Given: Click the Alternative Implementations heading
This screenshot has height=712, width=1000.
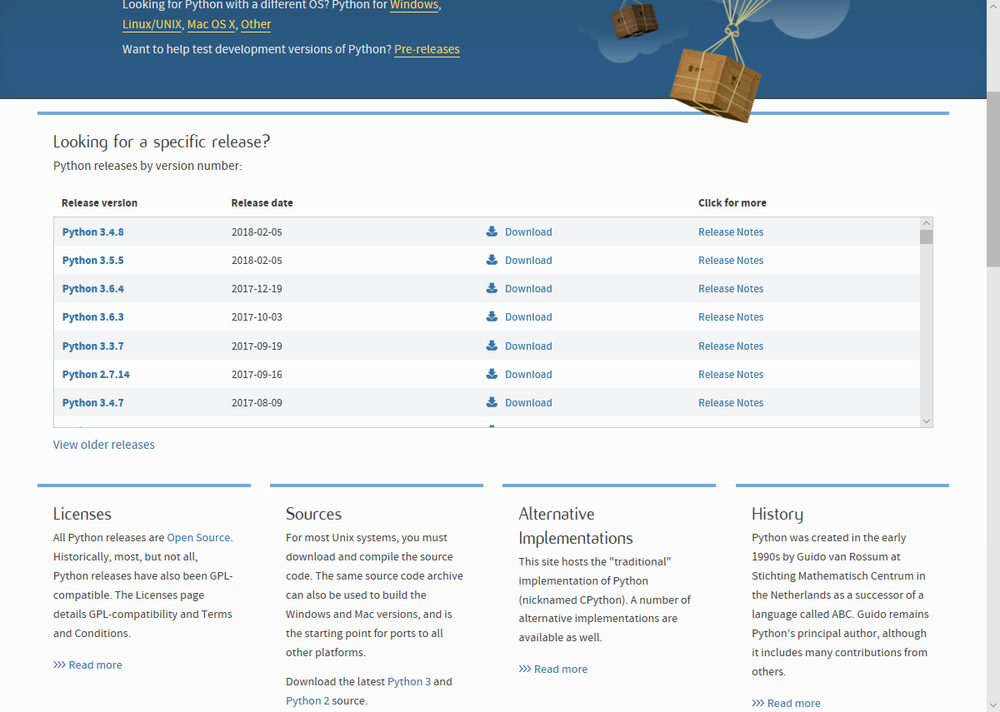Looking at the screenshot, I should click(576, 526).
